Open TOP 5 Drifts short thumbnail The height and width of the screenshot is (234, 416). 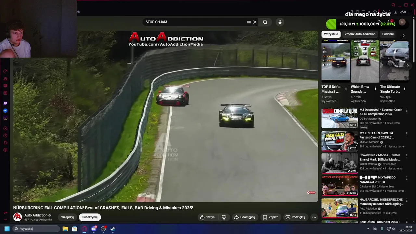336,61
